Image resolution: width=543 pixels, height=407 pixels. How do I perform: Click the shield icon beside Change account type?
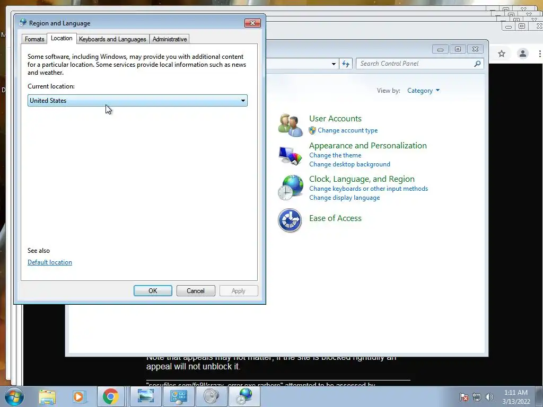[312, 130]
